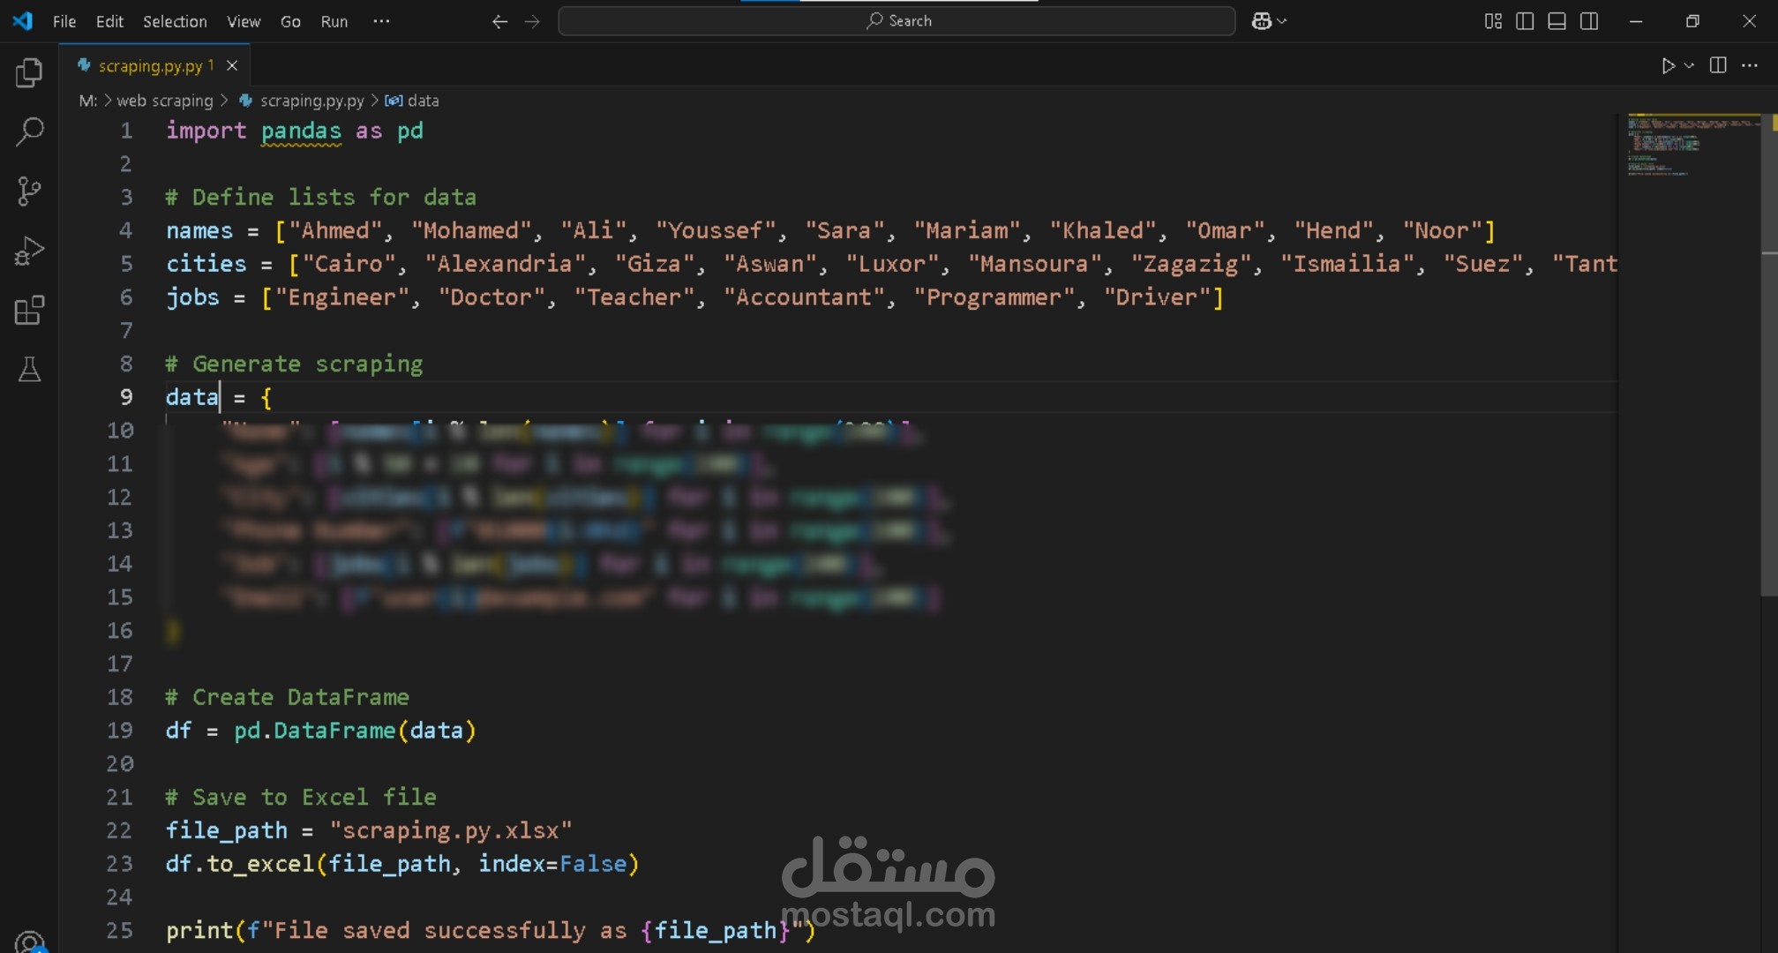
Task: Show hidden menus via ellipsis
Action: pos(381,21)
